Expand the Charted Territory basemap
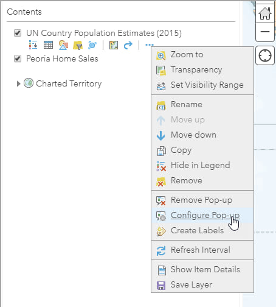 [x=18, y=83]
